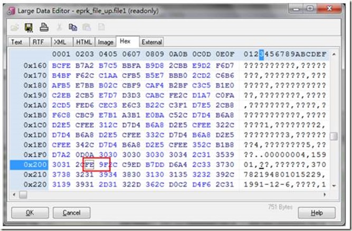352x231 pixels.
Task: Click the vertical scrollbar up arrow
Action: tap(334, 54)
